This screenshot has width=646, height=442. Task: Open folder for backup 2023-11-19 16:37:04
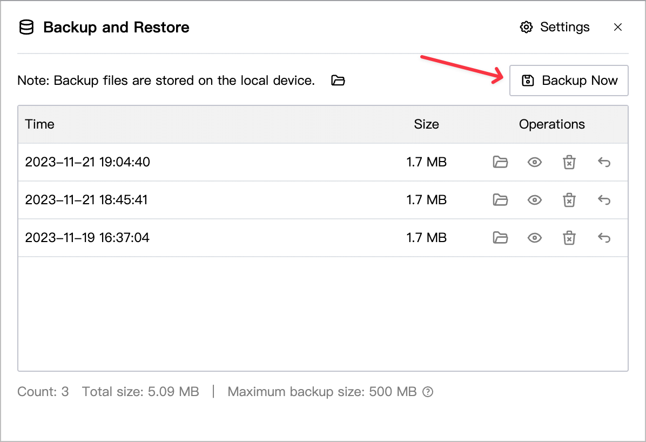(x=500, y=238)
